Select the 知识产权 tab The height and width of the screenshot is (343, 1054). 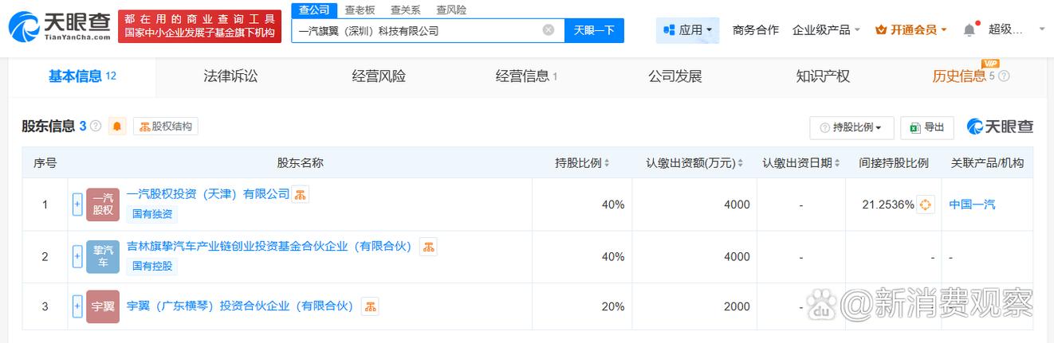[823, 76]
